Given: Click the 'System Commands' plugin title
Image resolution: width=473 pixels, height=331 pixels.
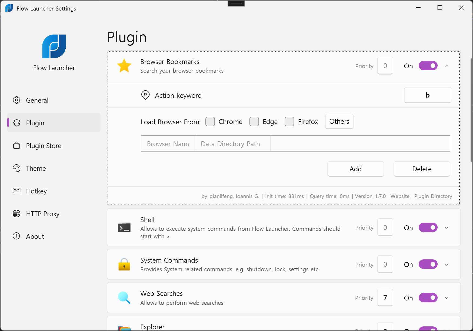Looking at the screenshot, I should 169,260.
